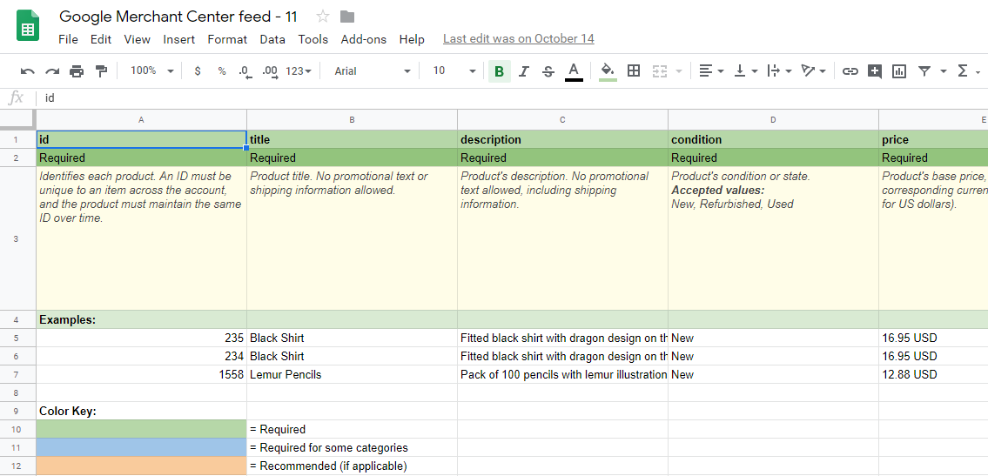Viewport: 988px width, 476px height.
Task: Open the Help menu
Action: point(412,39)
